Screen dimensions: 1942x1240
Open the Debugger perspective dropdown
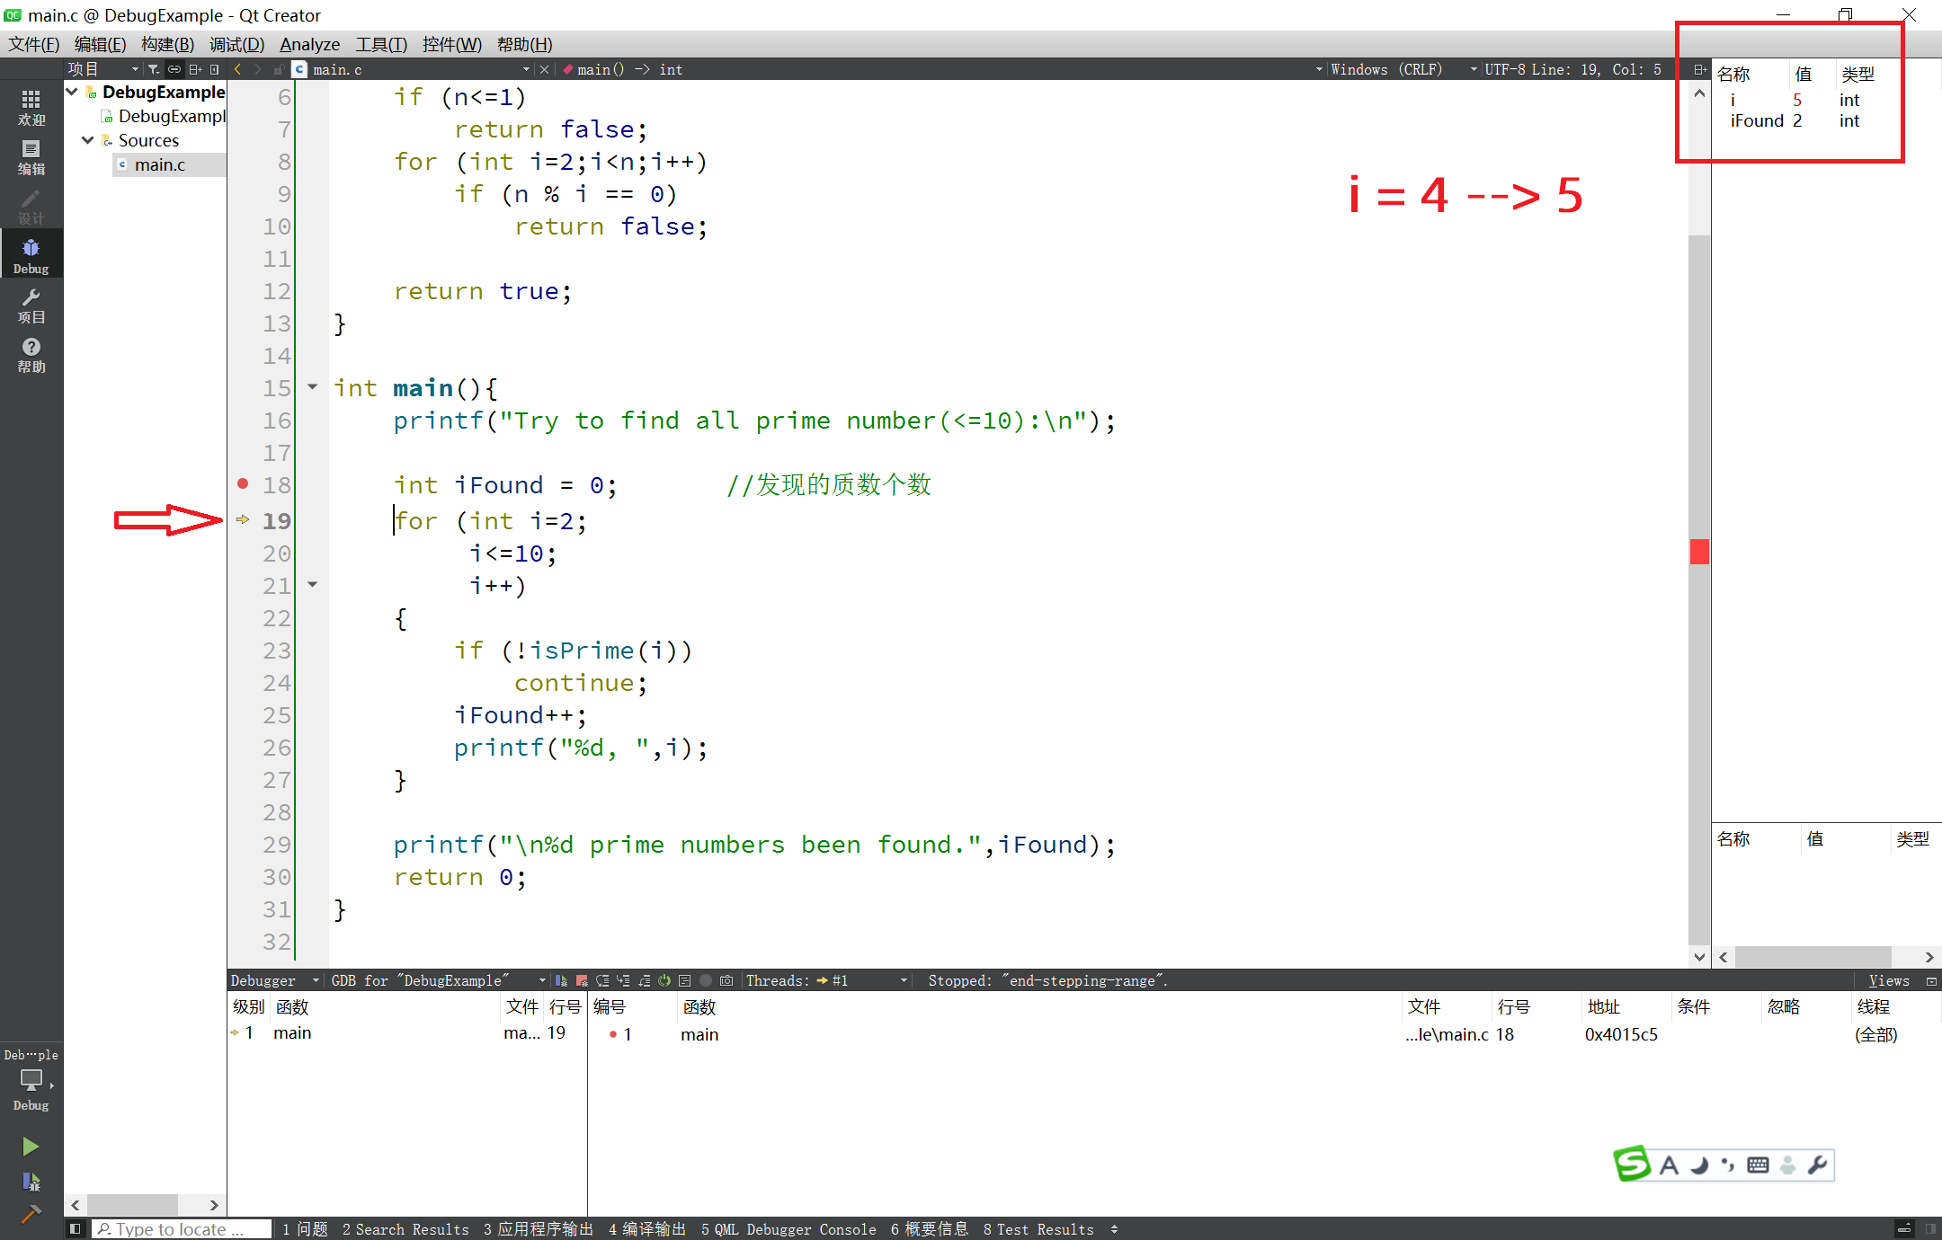pos(275,980)
